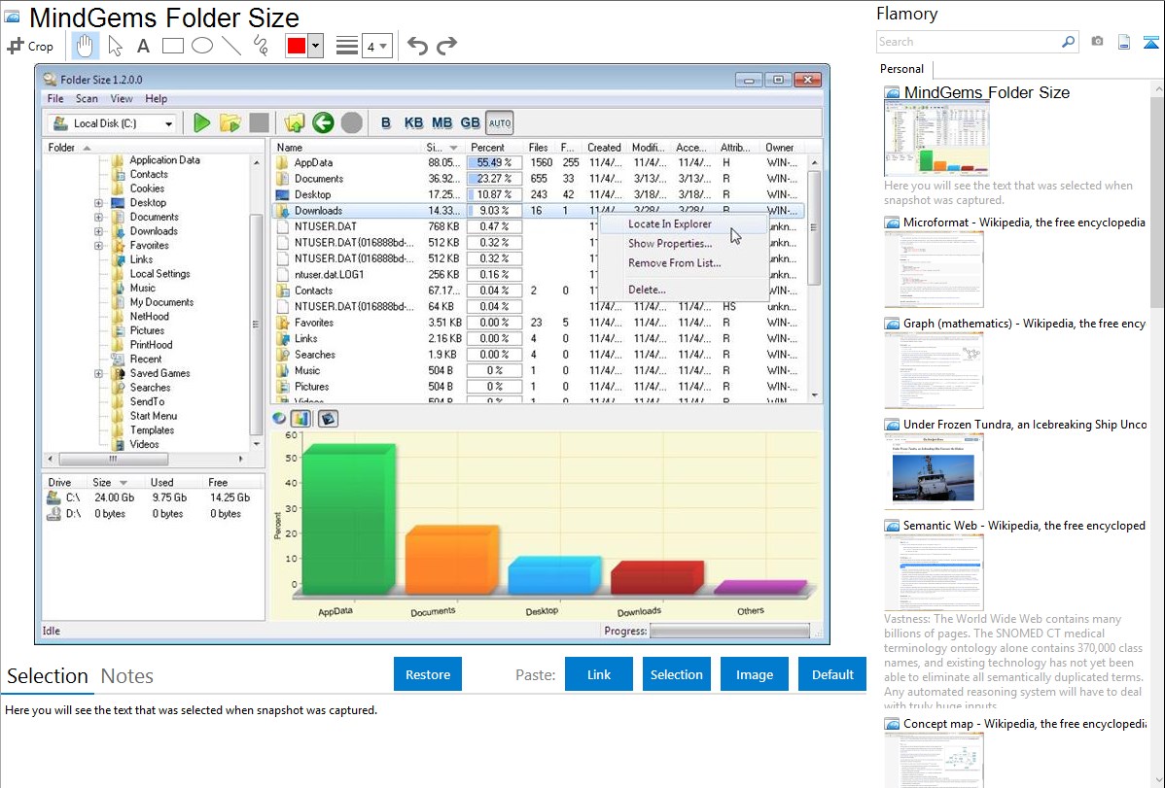This screenshot has height=788, width=1165.
Task: Open the line width dropdown showing 4
Action: [x=376, y=47]
